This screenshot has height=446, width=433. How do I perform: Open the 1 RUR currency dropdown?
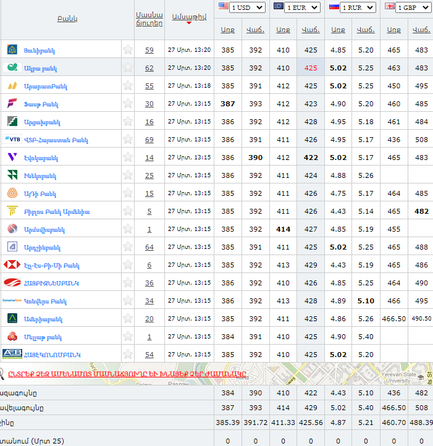pos(358,7)
